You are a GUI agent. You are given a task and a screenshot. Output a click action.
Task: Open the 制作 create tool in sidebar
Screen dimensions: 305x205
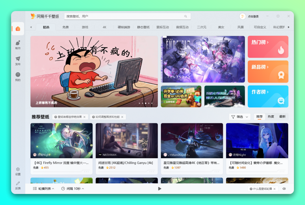(18, 45)
